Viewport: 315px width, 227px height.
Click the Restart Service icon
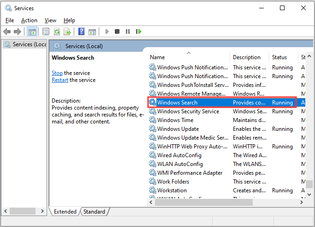[x=138, y=31]
